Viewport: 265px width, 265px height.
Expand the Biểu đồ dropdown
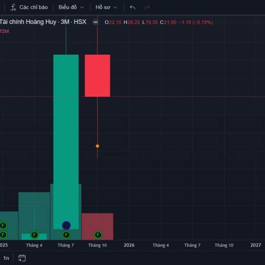[70, 8]
